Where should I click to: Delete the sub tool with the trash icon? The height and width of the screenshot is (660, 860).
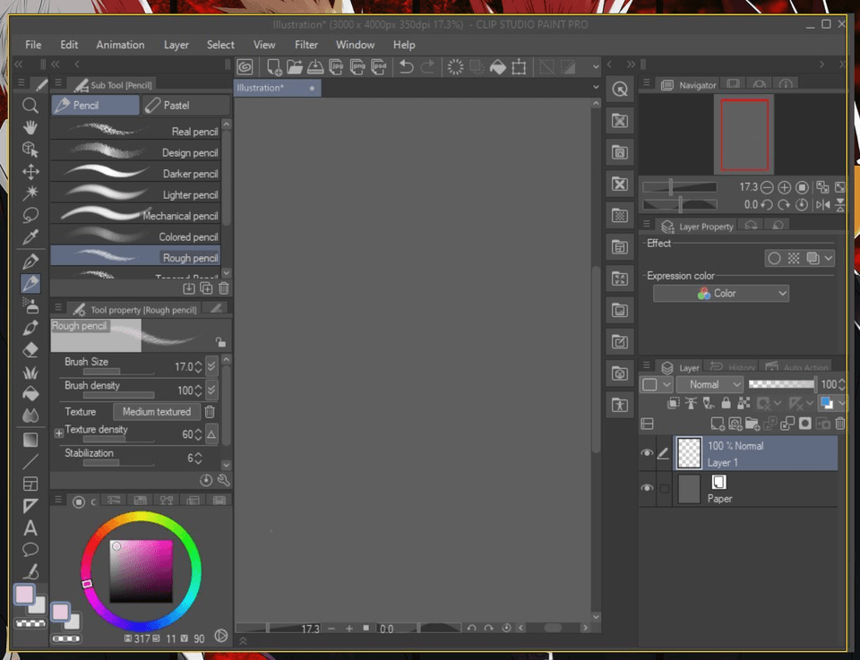[x=224, y=288]
